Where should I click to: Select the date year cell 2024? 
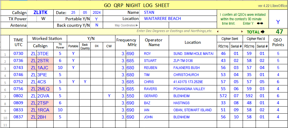[97, 13]
